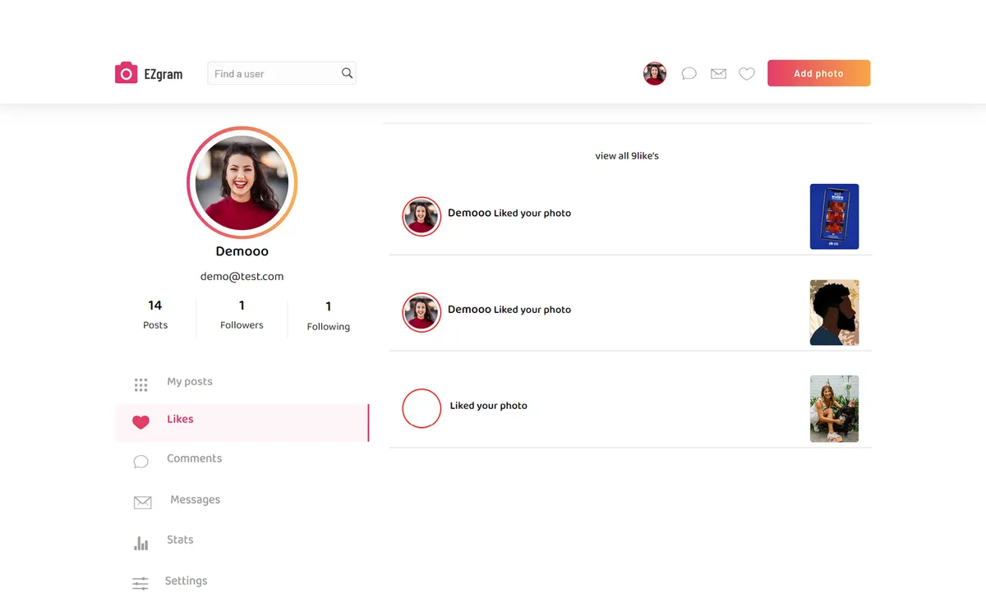Open Messages from the sidebar
This screenshot has height=616, width=986.
196,499
